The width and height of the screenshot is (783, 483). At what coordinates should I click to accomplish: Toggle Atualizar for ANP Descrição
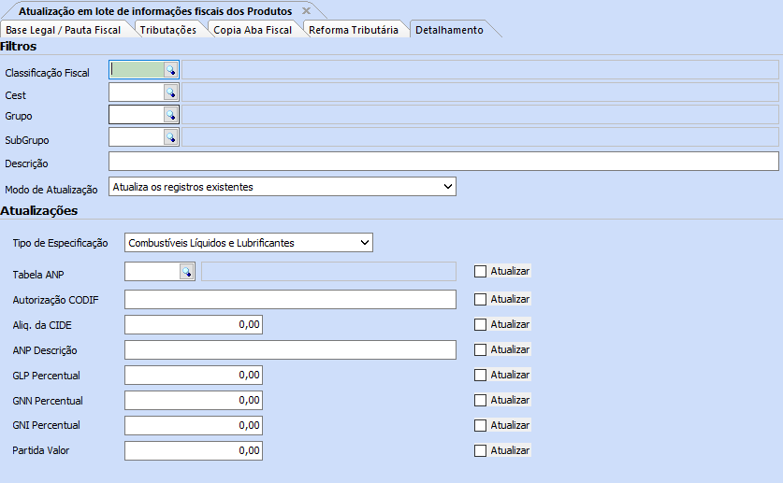[481, 349]
